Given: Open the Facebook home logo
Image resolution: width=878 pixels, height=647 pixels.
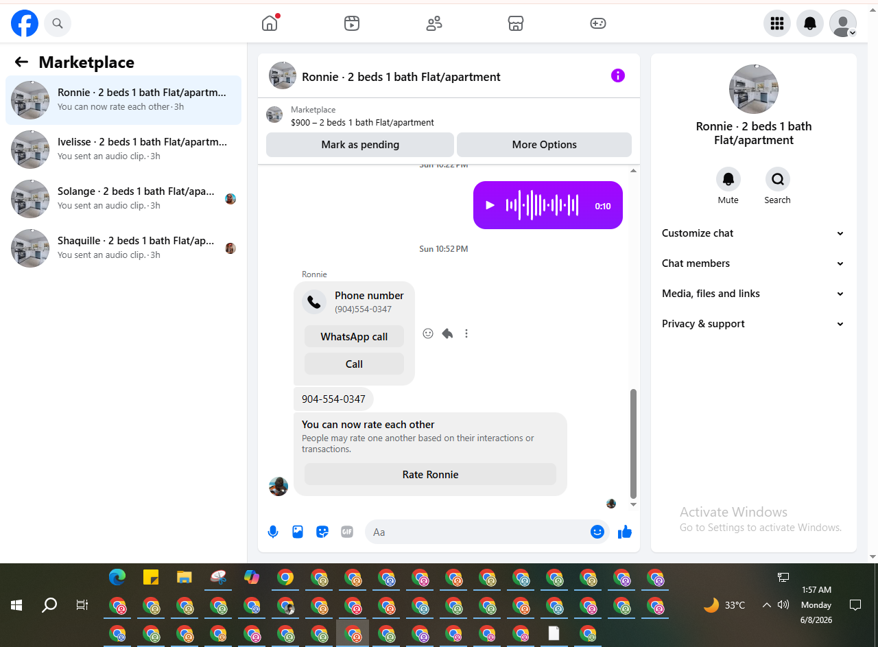Looking at the screenshot, I should point(25,23).
